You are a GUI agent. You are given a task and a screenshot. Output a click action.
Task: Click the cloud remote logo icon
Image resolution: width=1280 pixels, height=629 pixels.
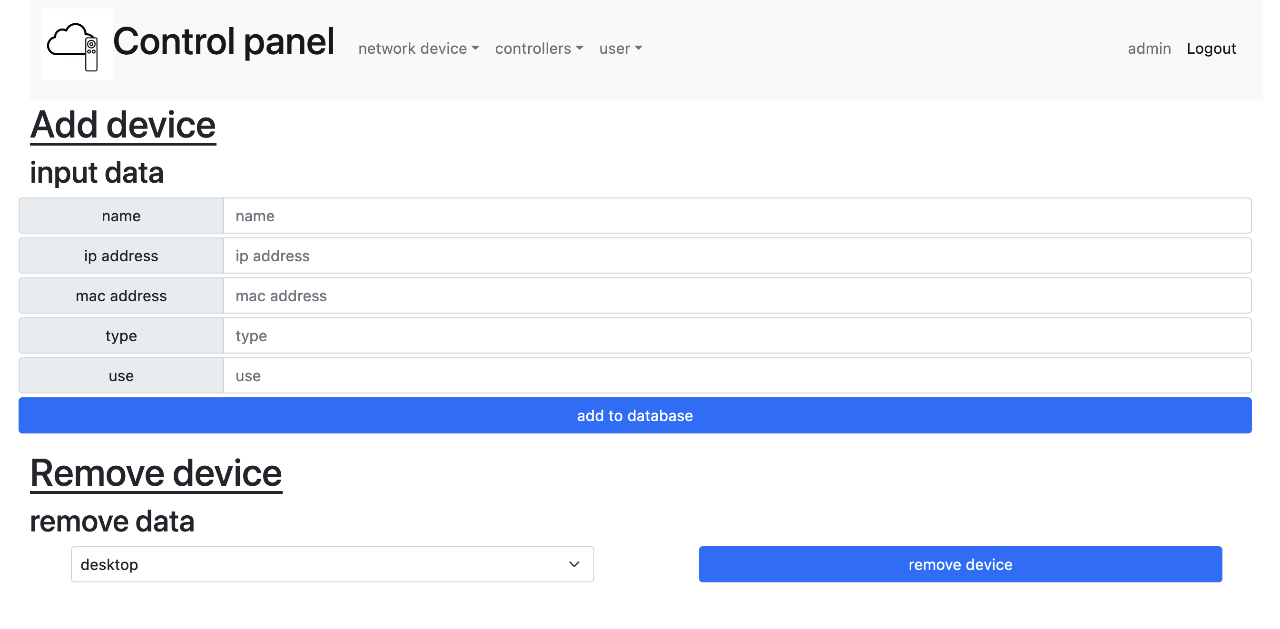(x=77, y=45)
